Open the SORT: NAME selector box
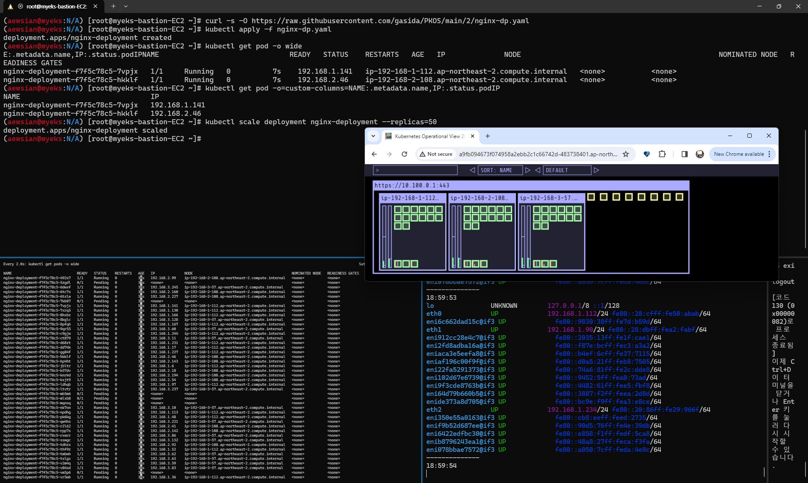 coord(500,170)
